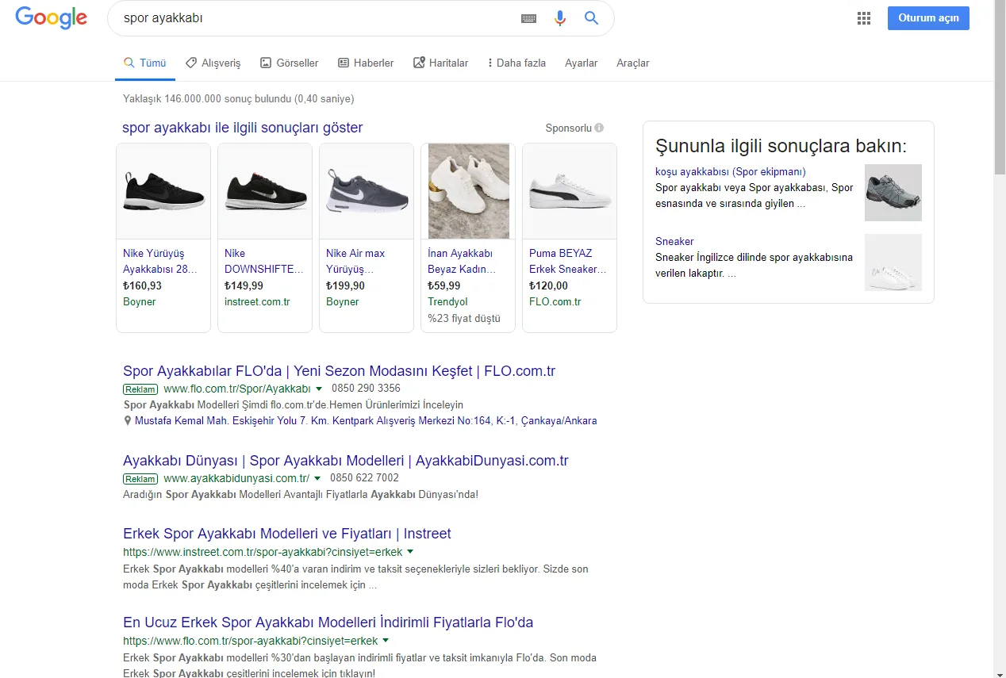
Task: Open the Araçlar options
Action: click(x=632, y=63)
